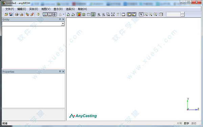Image resolution: width=203 pixels, height=127 pixels.
Task: Click the grey transparent box display icon
Action: tap(88, 14)
